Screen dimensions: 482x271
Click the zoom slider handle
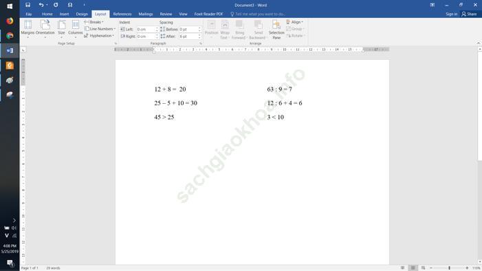pos(449,268)
